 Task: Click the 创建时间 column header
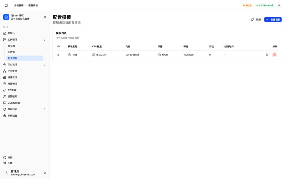coord(229,47)
